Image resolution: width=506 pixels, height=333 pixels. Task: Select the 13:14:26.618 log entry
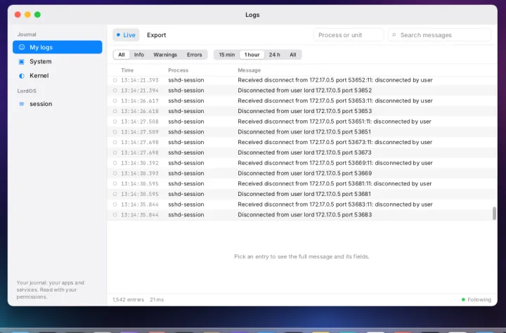[x=301, y=111]
